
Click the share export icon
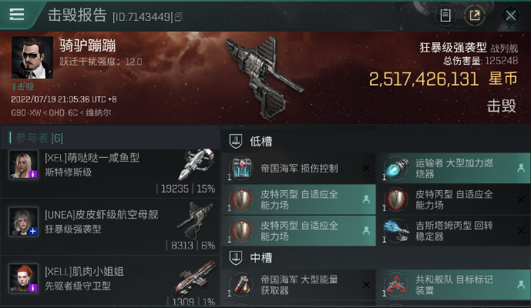(x=475, y=15)
